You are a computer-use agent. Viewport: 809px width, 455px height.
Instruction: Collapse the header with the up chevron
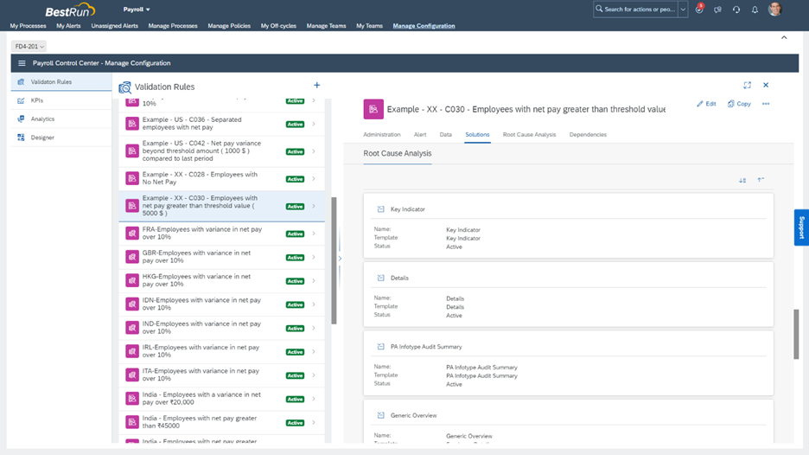coord(784,38)
